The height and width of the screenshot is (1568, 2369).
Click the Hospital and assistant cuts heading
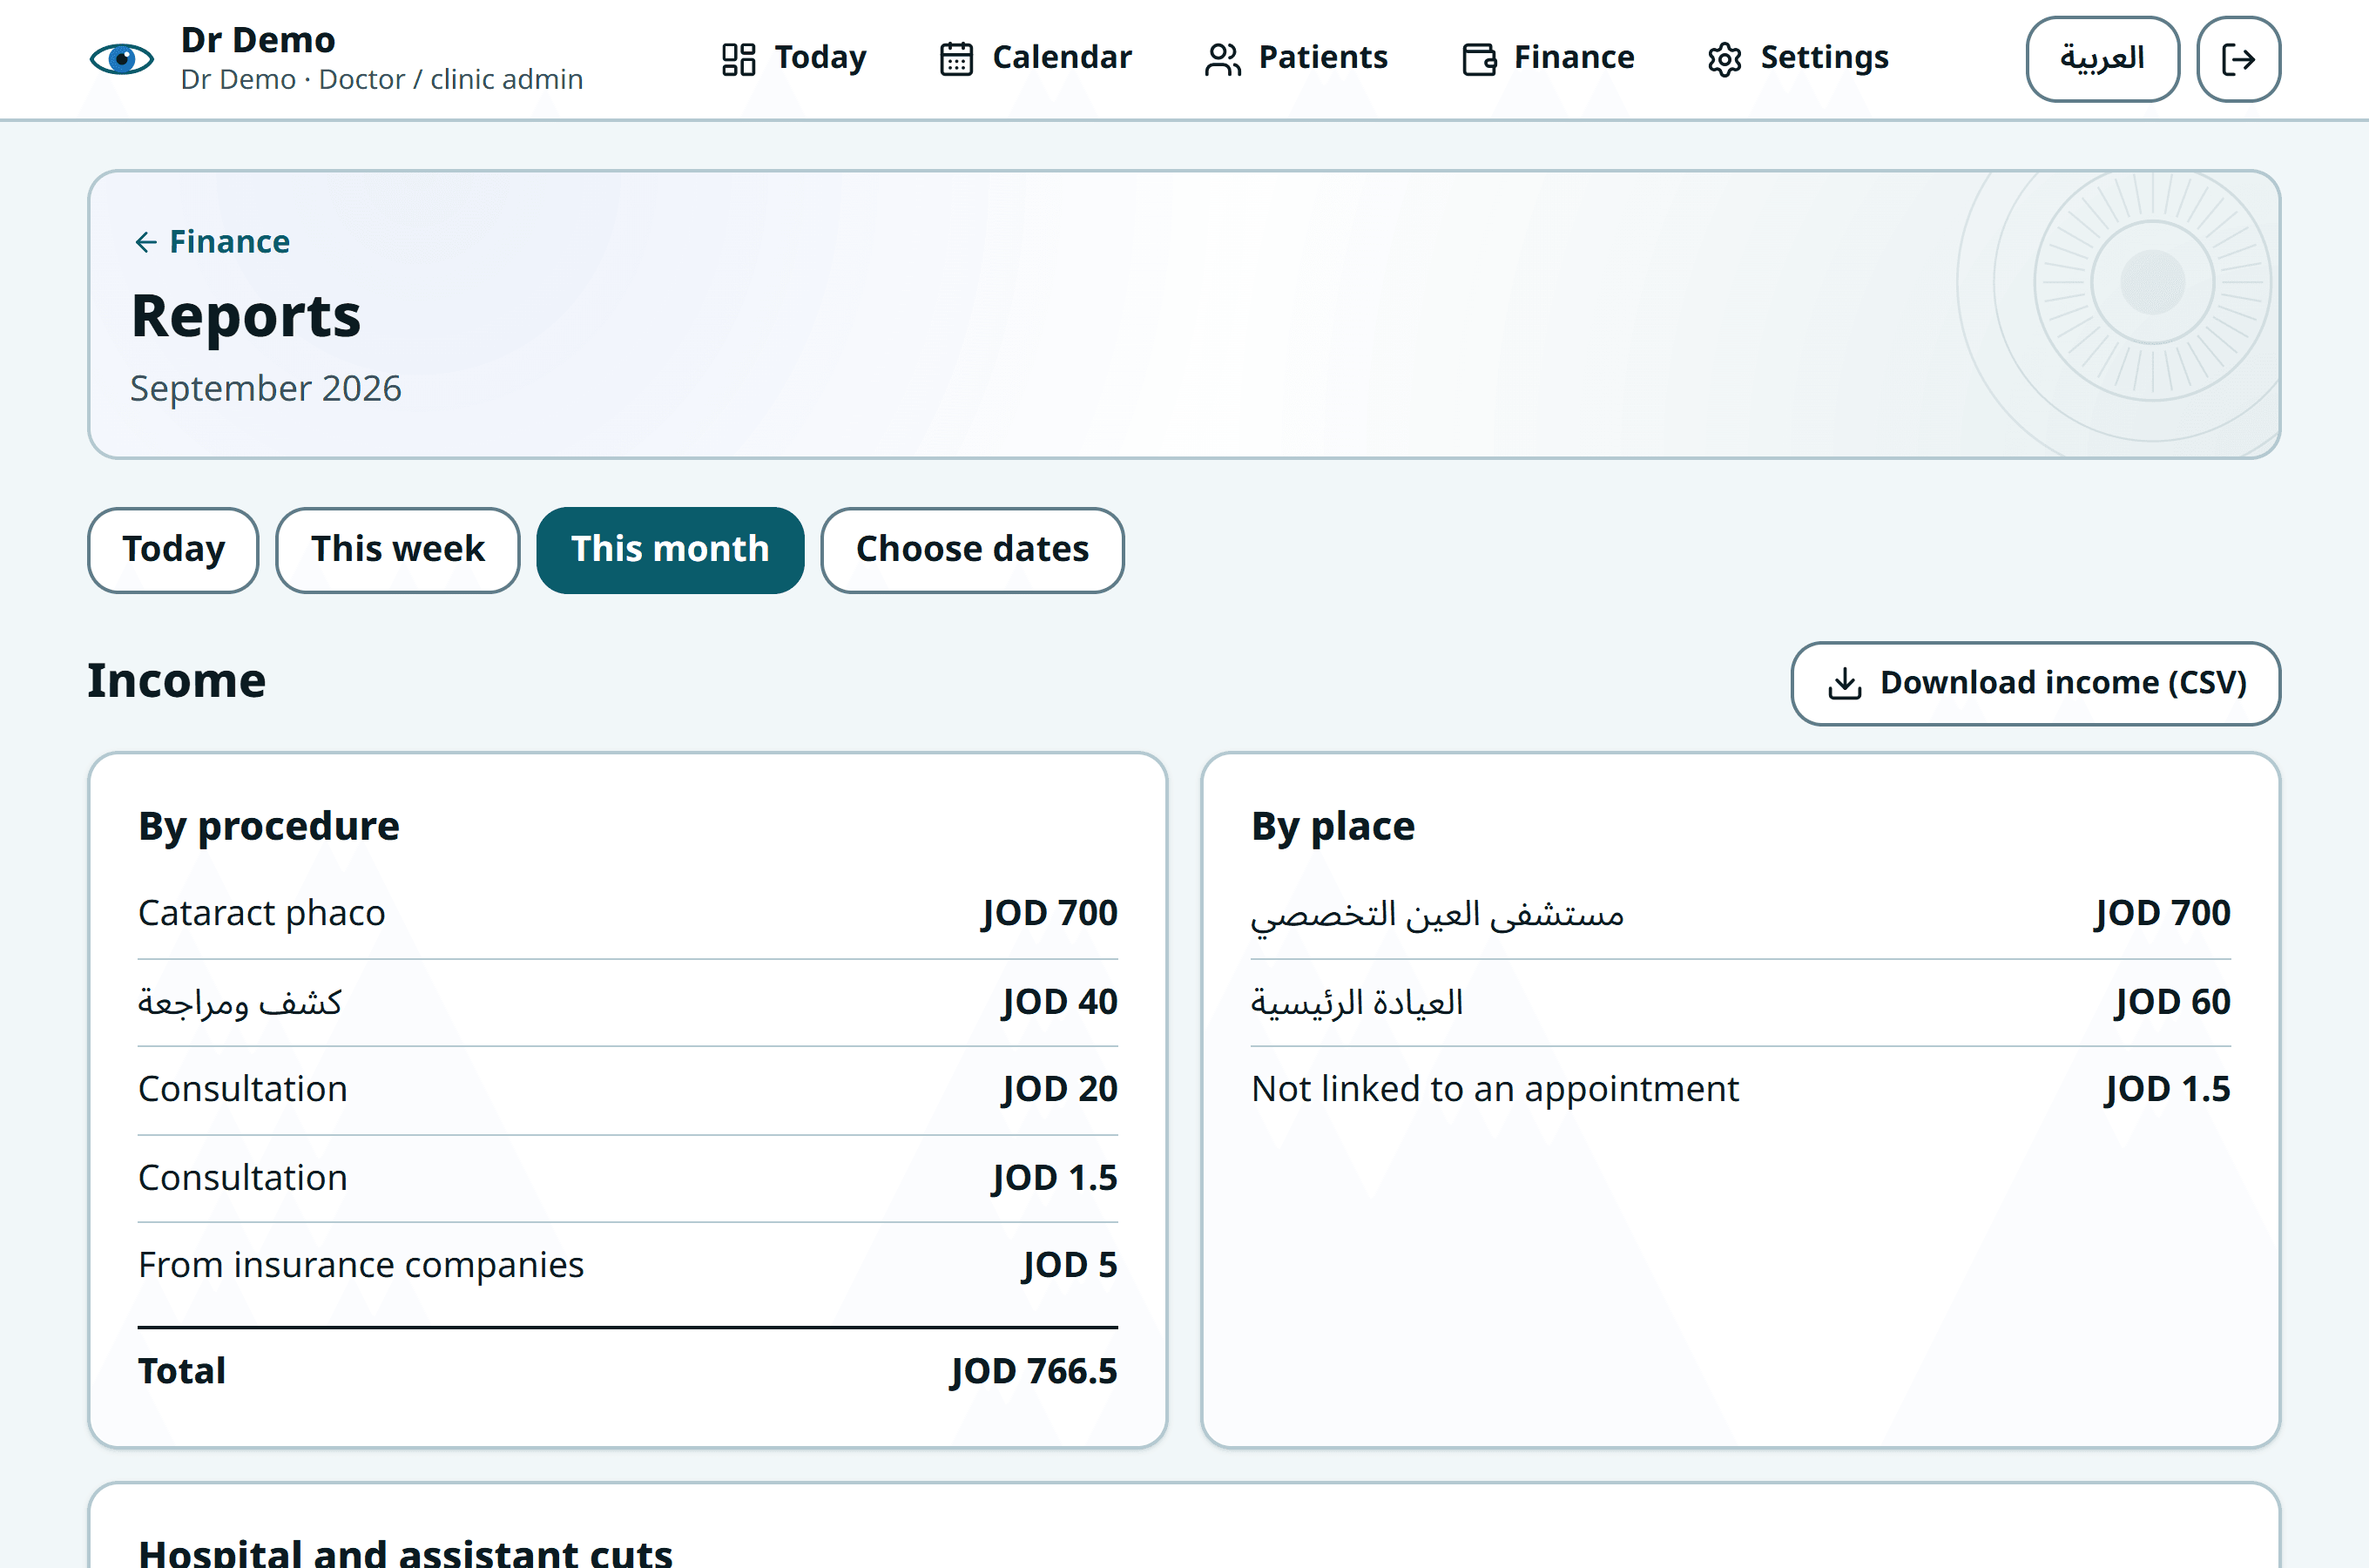click(x=405, y=1552)
